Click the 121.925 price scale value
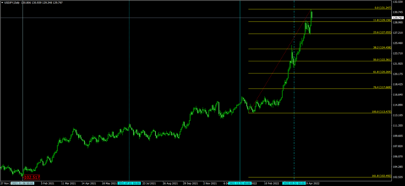The image size is (405, 186). click(x=398, y=63)
